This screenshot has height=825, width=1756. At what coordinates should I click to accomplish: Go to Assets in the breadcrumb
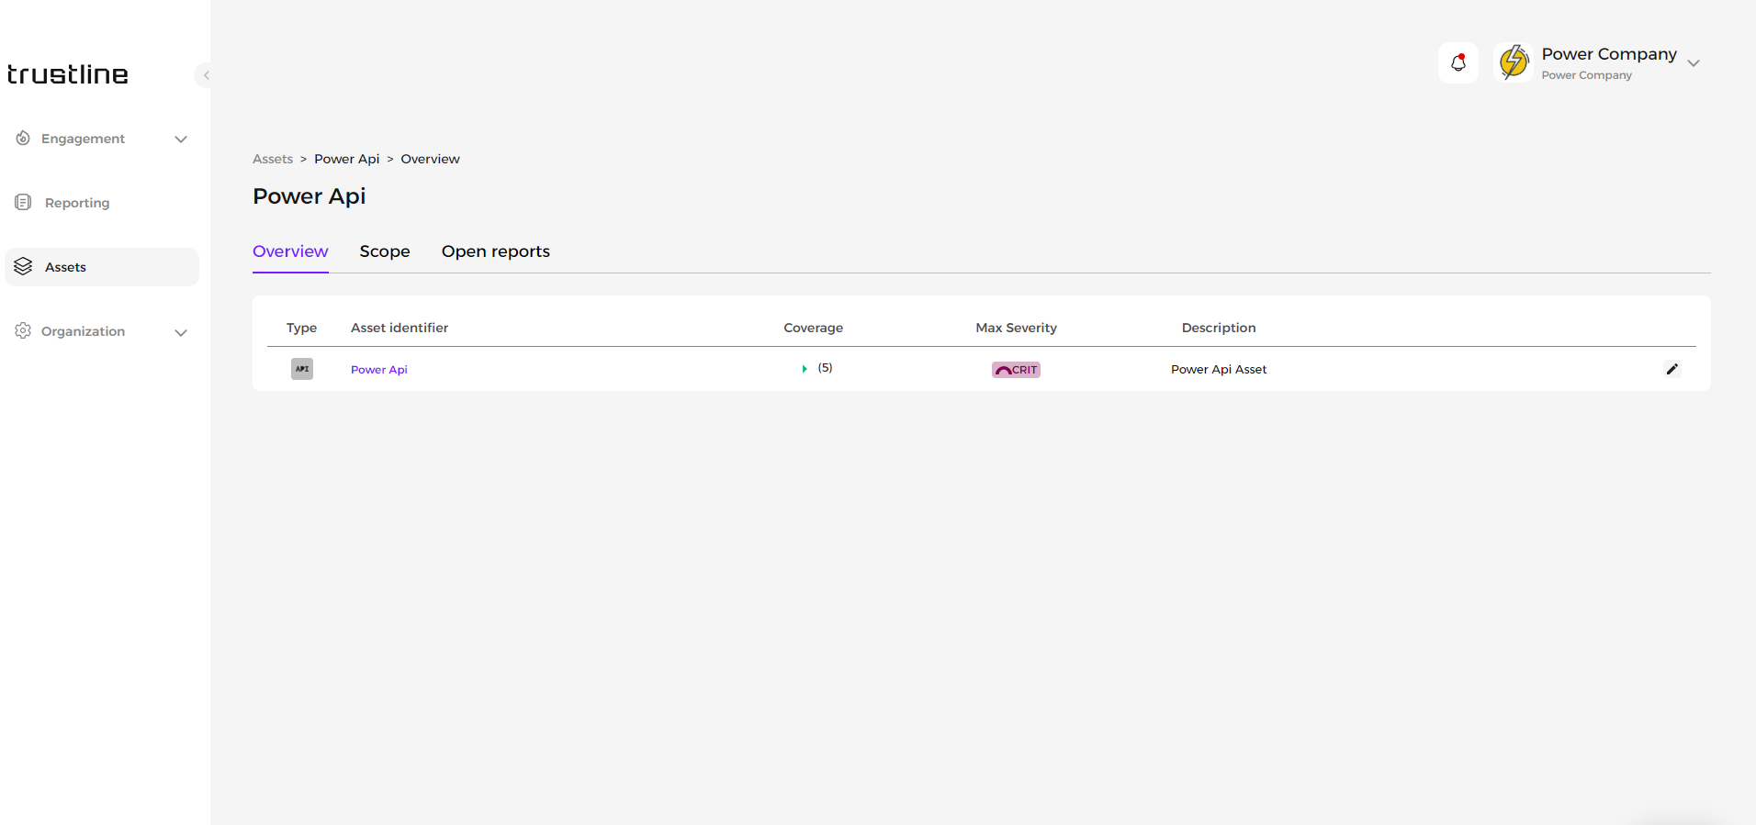click(x=273, y=159)
